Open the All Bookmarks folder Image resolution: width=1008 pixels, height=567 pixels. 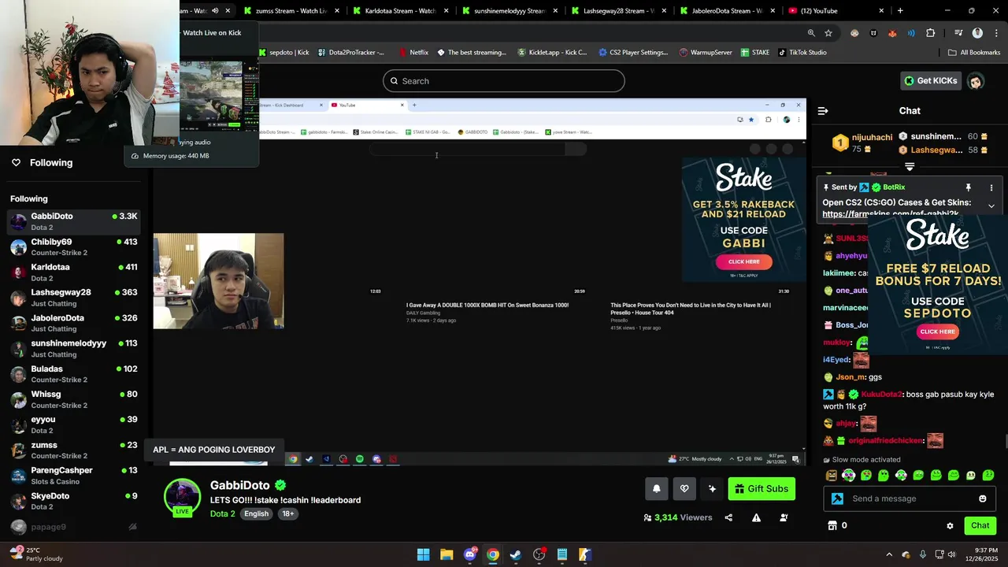point(974,53)
